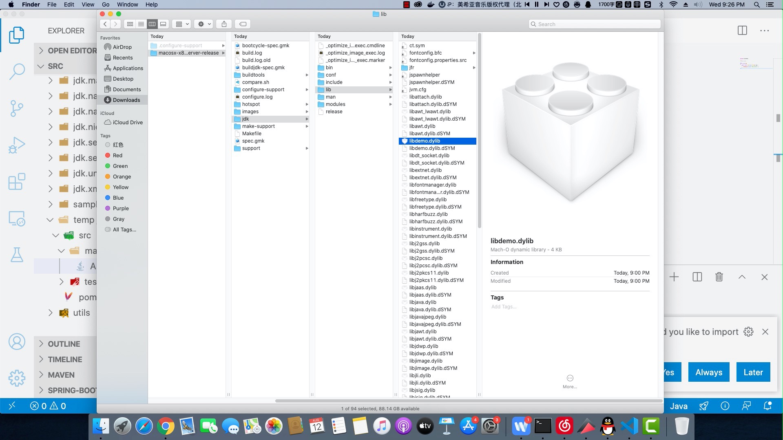The width and height of the screenshot is (783, 440).
Task: Open Accounts icon in VS Code
Action: tap(17, 342)
